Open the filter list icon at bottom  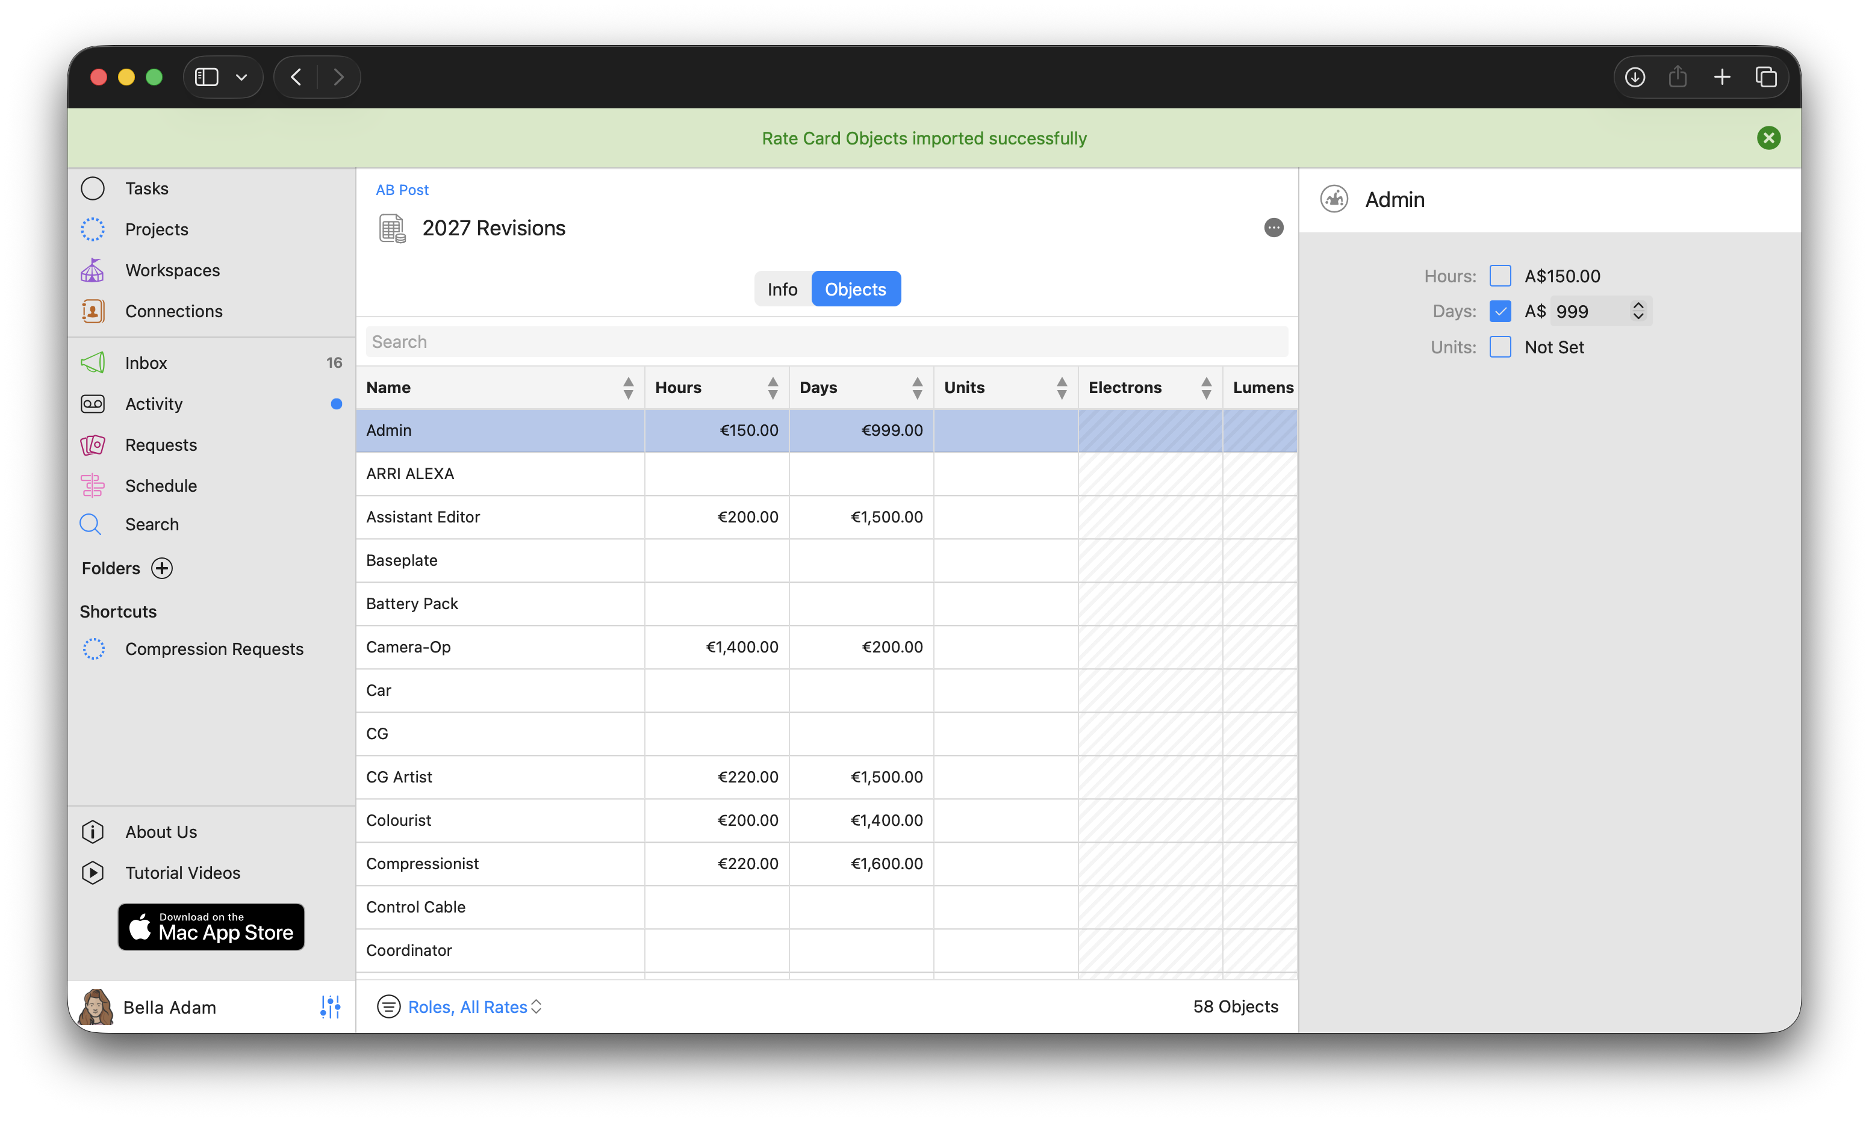click(388, 1006)
